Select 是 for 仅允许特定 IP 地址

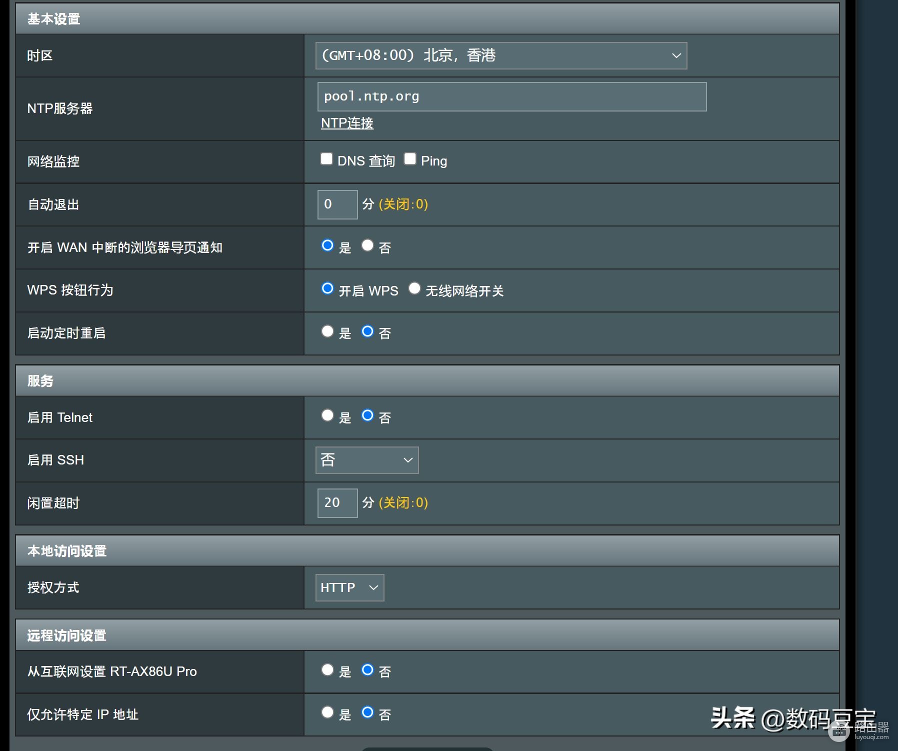(x=327, y=712)
